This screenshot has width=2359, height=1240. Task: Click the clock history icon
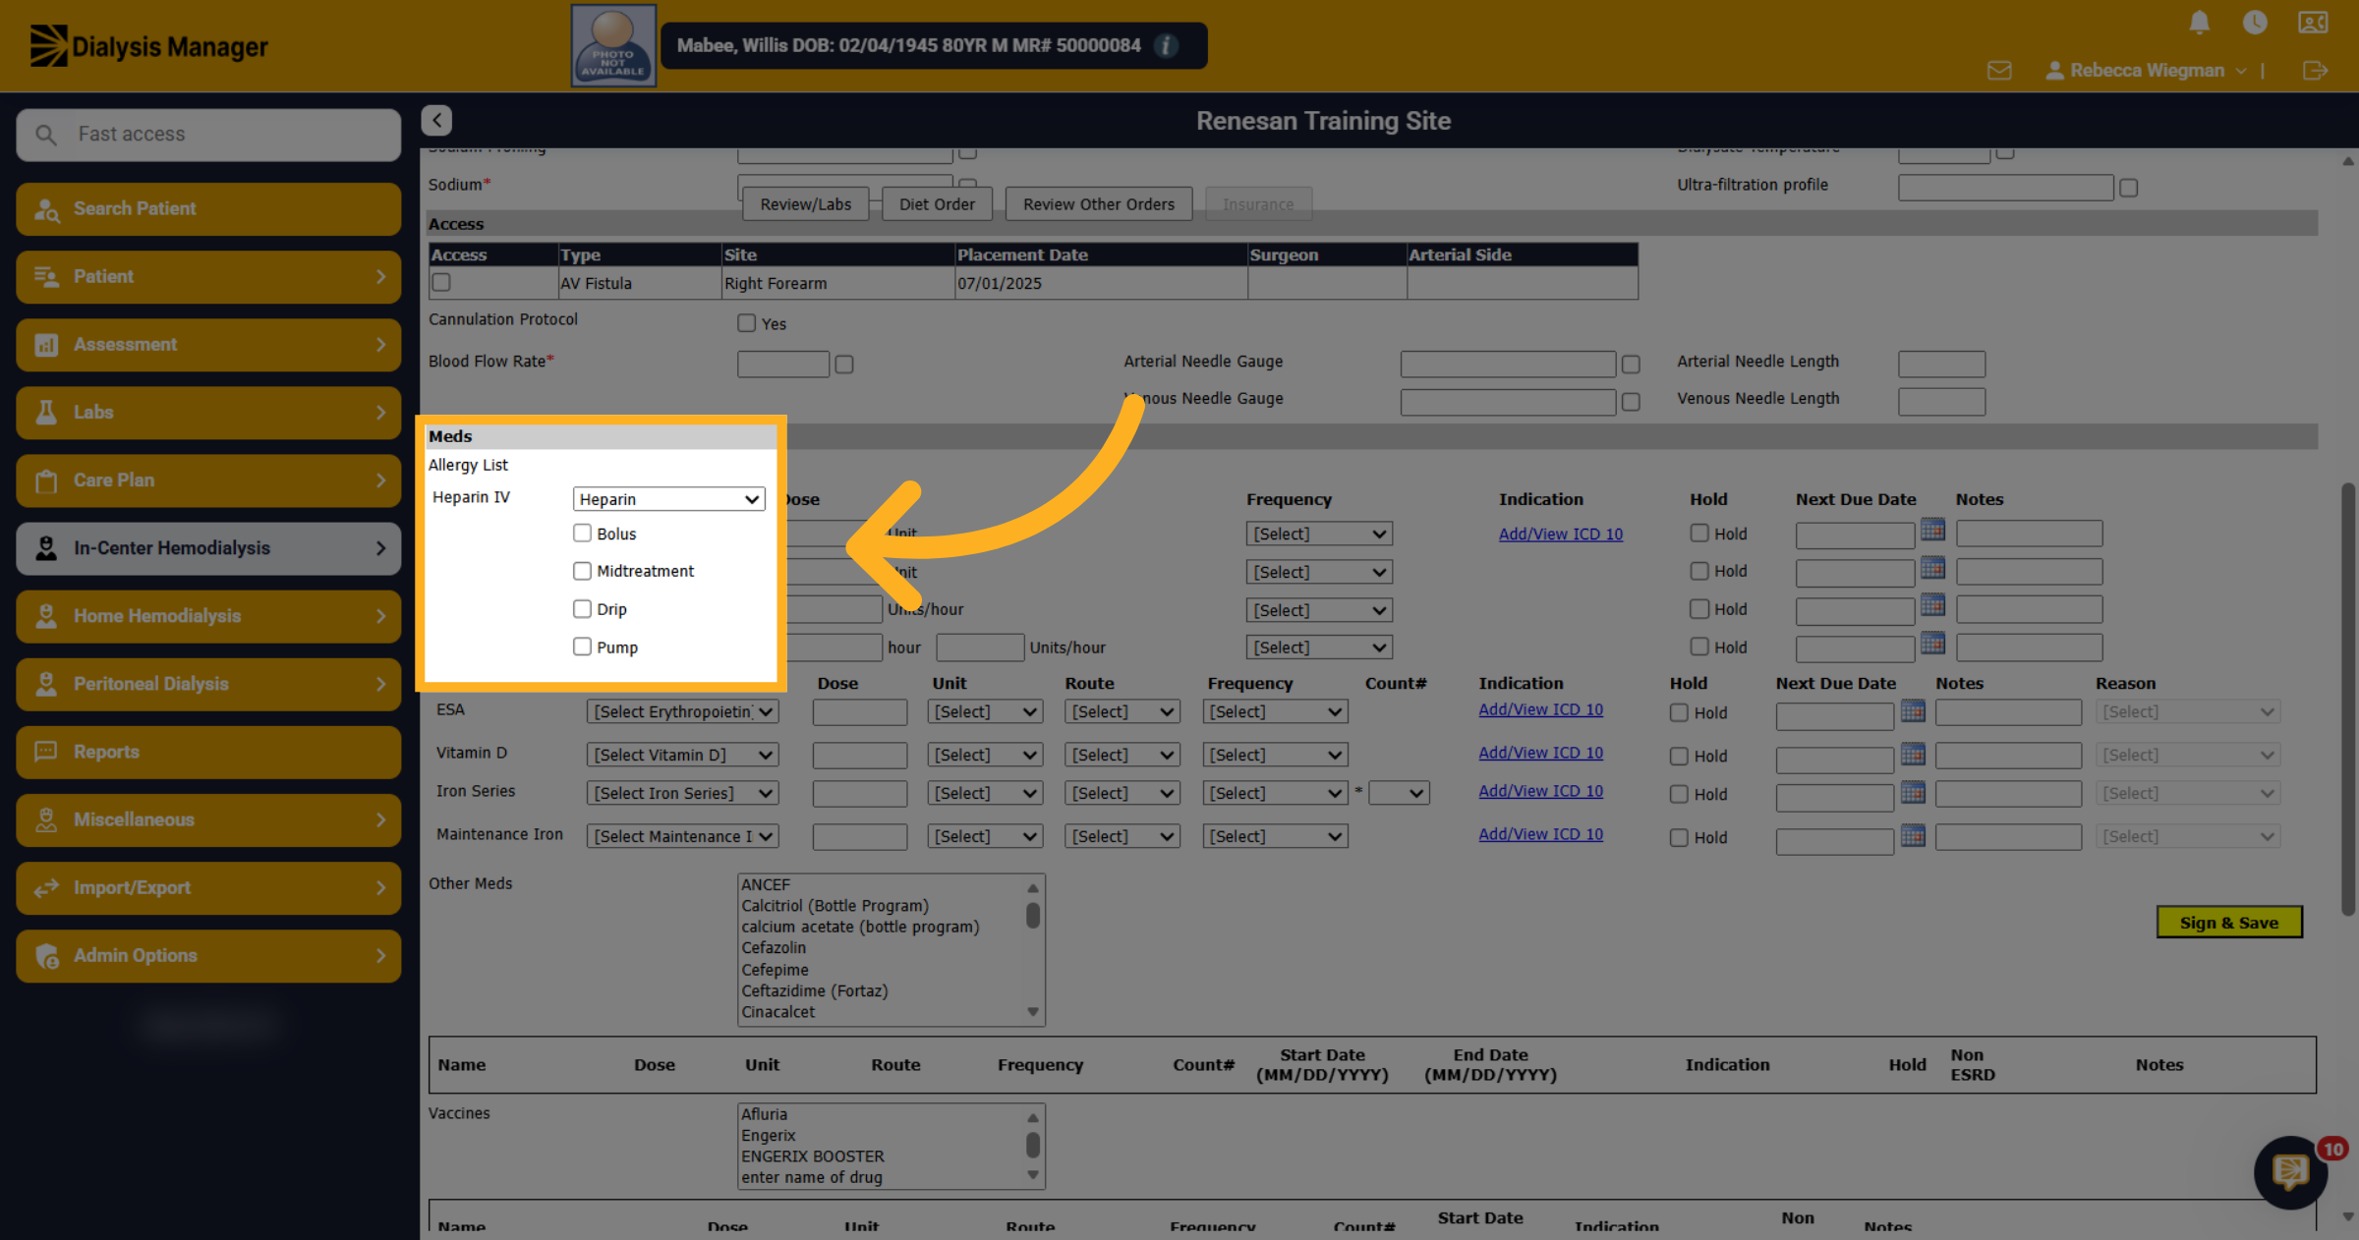tap(2255, 23)
